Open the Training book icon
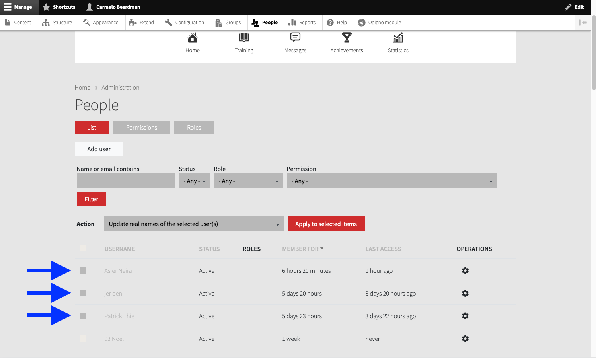The image size is (596, 358). (244, 38)
